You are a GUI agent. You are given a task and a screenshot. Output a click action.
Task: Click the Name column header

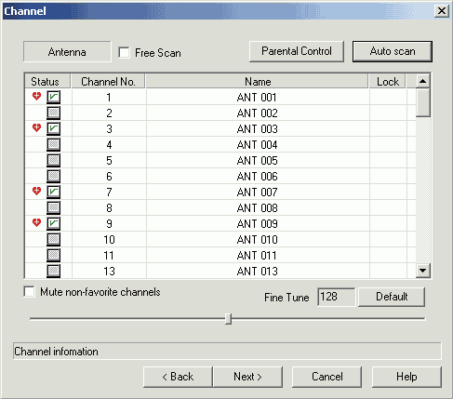[x=257, y=81]
